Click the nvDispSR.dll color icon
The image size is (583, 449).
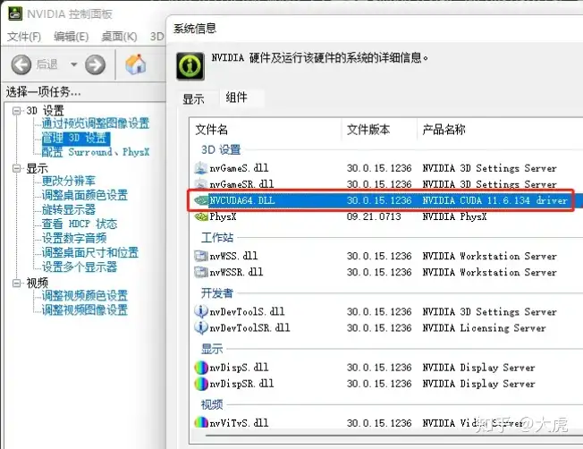[201, 384]
